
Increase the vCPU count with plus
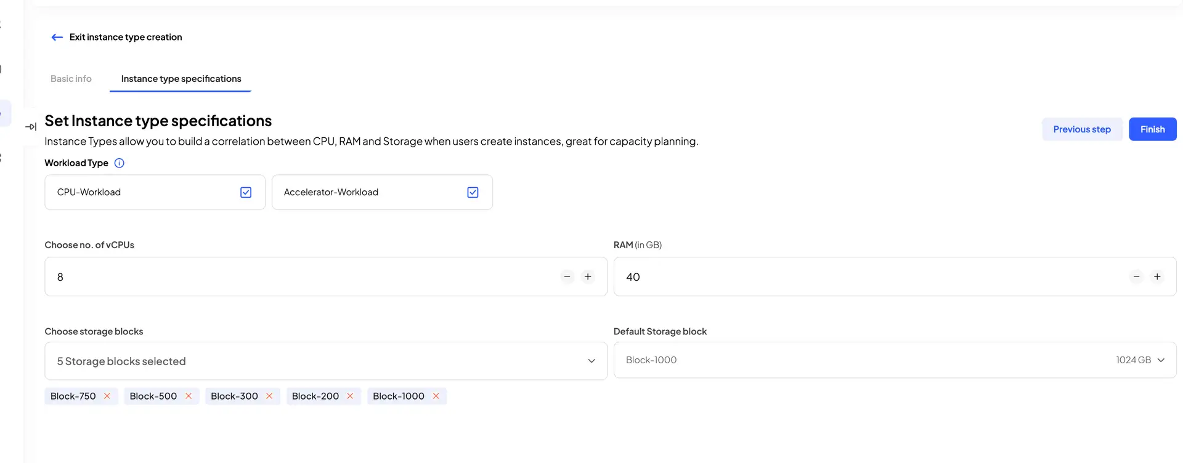coord(588,277)
